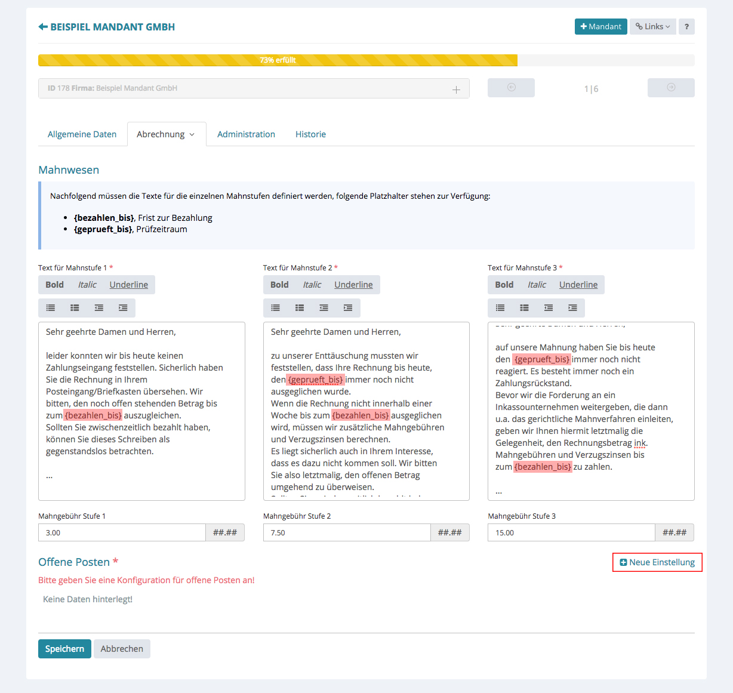This screenshot has width=733, height=693.
Task: Expand record selector with plus sign
Action: (x=456, y=90)
